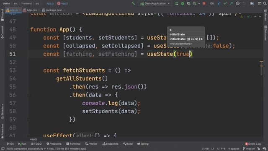Open the Event Log button

(253, 144)
